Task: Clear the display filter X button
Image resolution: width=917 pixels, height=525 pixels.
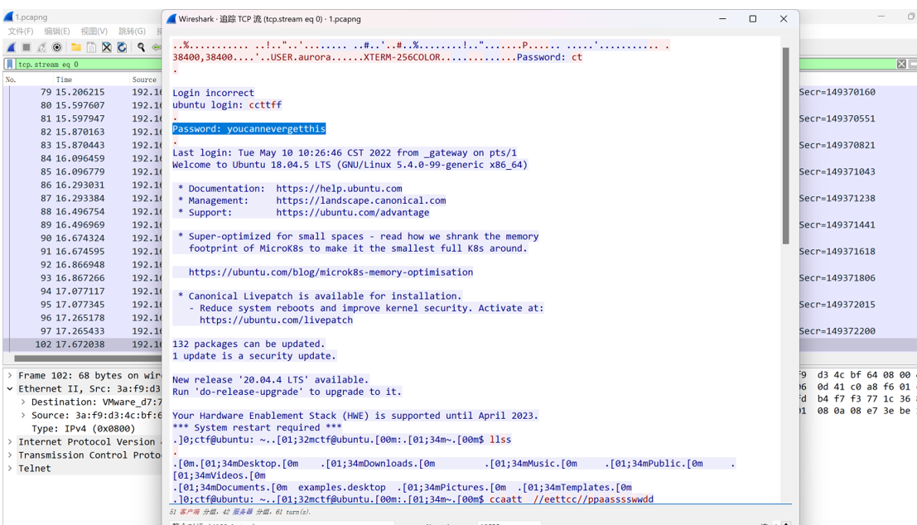Action: pos(901,65)
